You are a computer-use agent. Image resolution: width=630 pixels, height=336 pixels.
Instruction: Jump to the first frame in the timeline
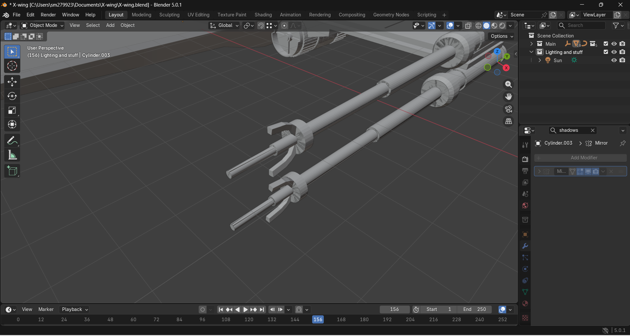click(221, 309)
